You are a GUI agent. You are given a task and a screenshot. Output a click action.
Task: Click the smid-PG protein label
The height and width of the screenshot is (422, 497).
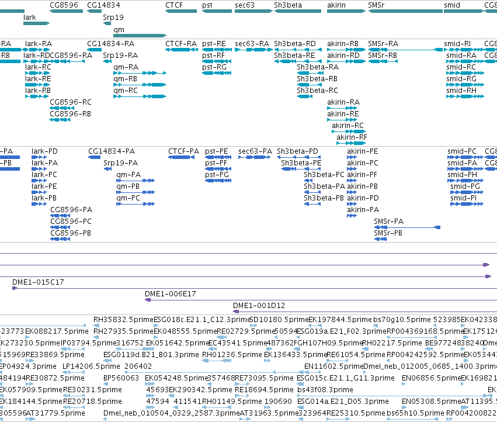(465, 186)
